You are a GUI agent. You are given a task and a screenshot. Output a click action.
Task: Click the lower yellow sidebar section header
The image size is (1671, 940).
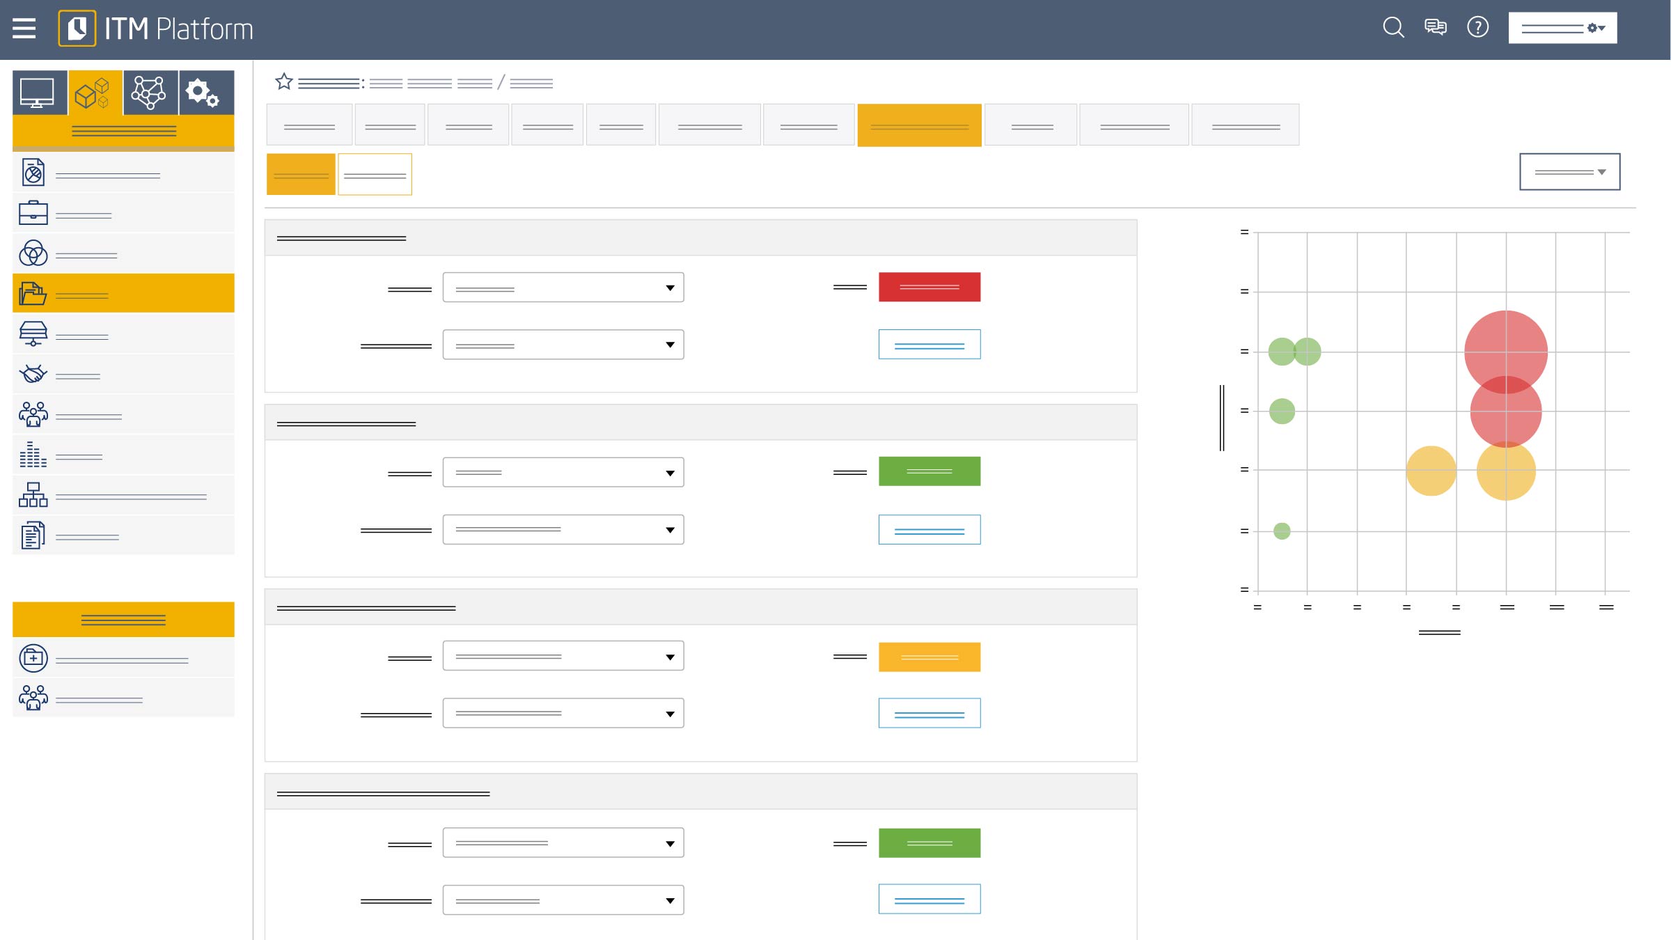pyautogui.click(x=123, y=620)
